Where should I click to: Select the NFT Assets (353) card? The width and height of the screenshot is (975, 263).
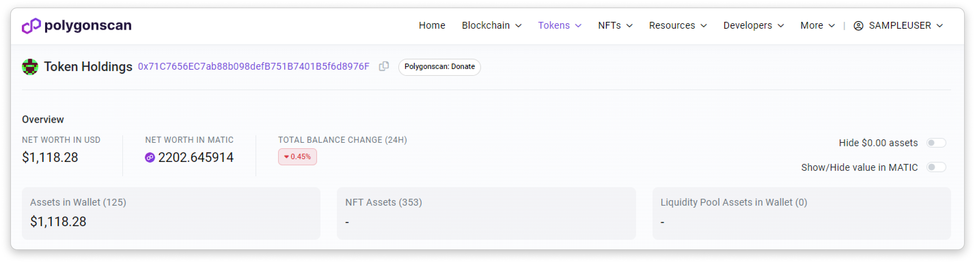tap(486, 213)
